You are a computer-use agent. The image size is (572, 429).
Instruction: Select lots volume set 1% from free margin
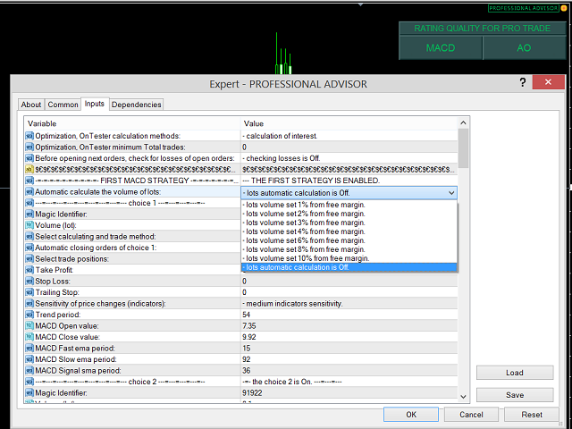305,205
